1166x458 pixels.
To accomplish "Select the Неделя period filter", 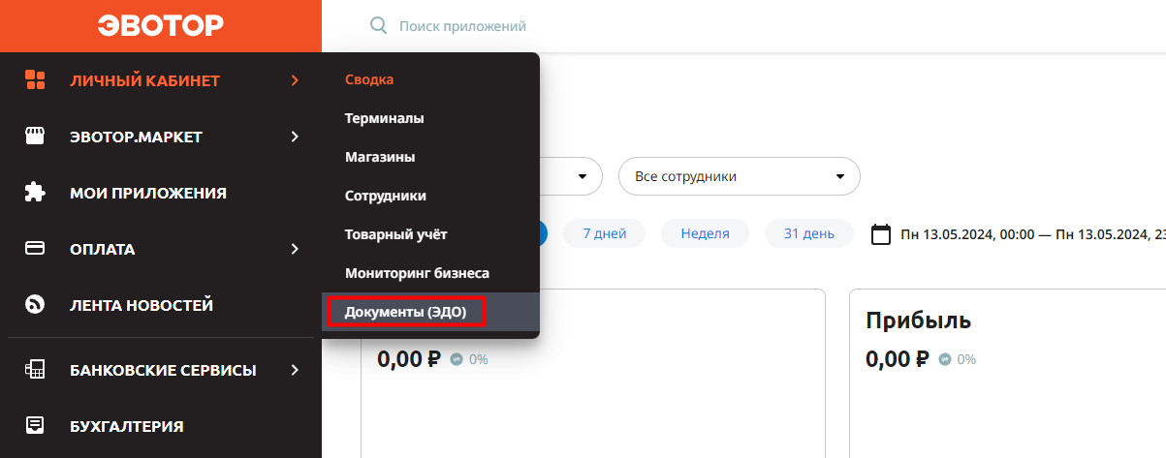I will coord(705,233).
